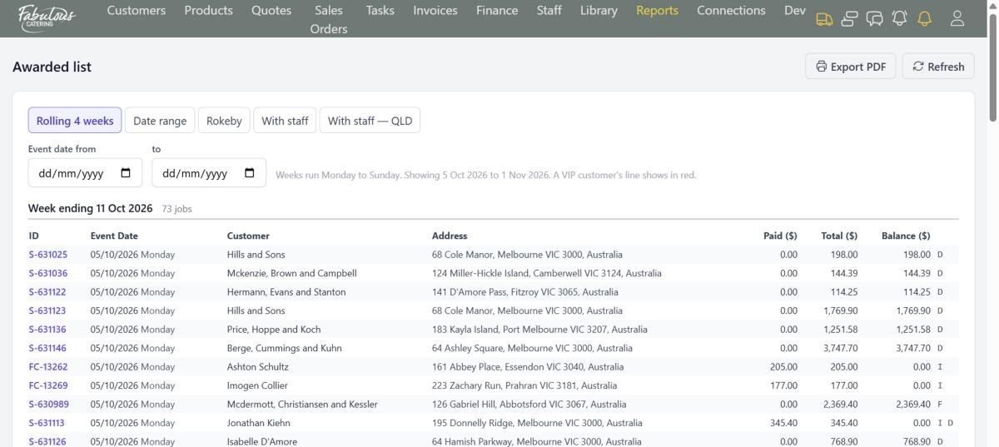The image size is (999, 447).
Task: Click the ringing alarm bell icon
Action: (x=899, y=18)
